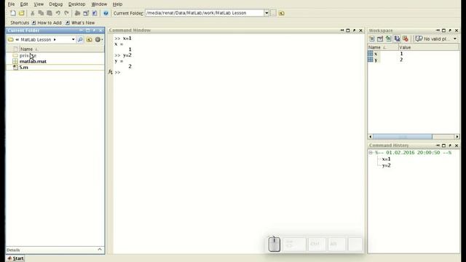The height and width of the screenshot is (262, 466).
Task: Click Workspace scrollbar right arrow
Action: [x=457, y=137]
